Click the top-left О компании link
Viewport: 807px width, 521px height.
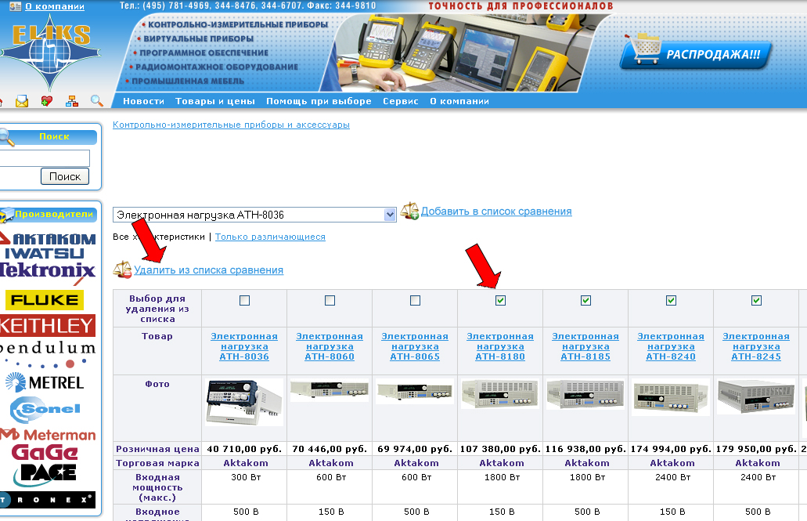pyautogui.click(x=55, y=7)
